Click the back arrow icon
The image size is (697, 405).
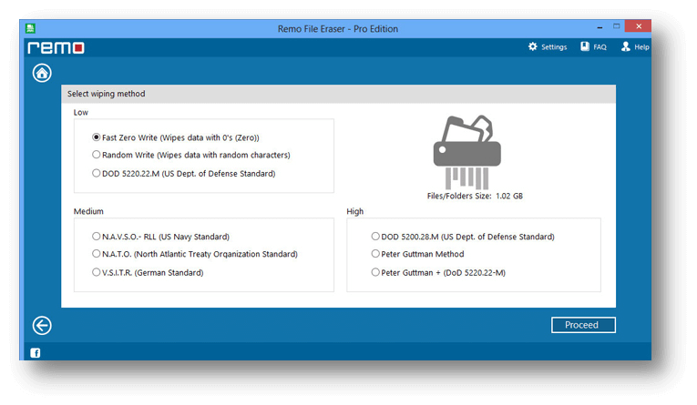[42, 326]
